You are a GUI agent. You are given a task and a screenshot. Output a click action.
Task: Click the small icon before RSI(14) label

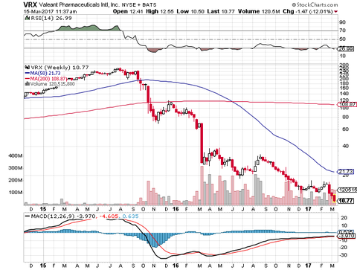(27, 18)
